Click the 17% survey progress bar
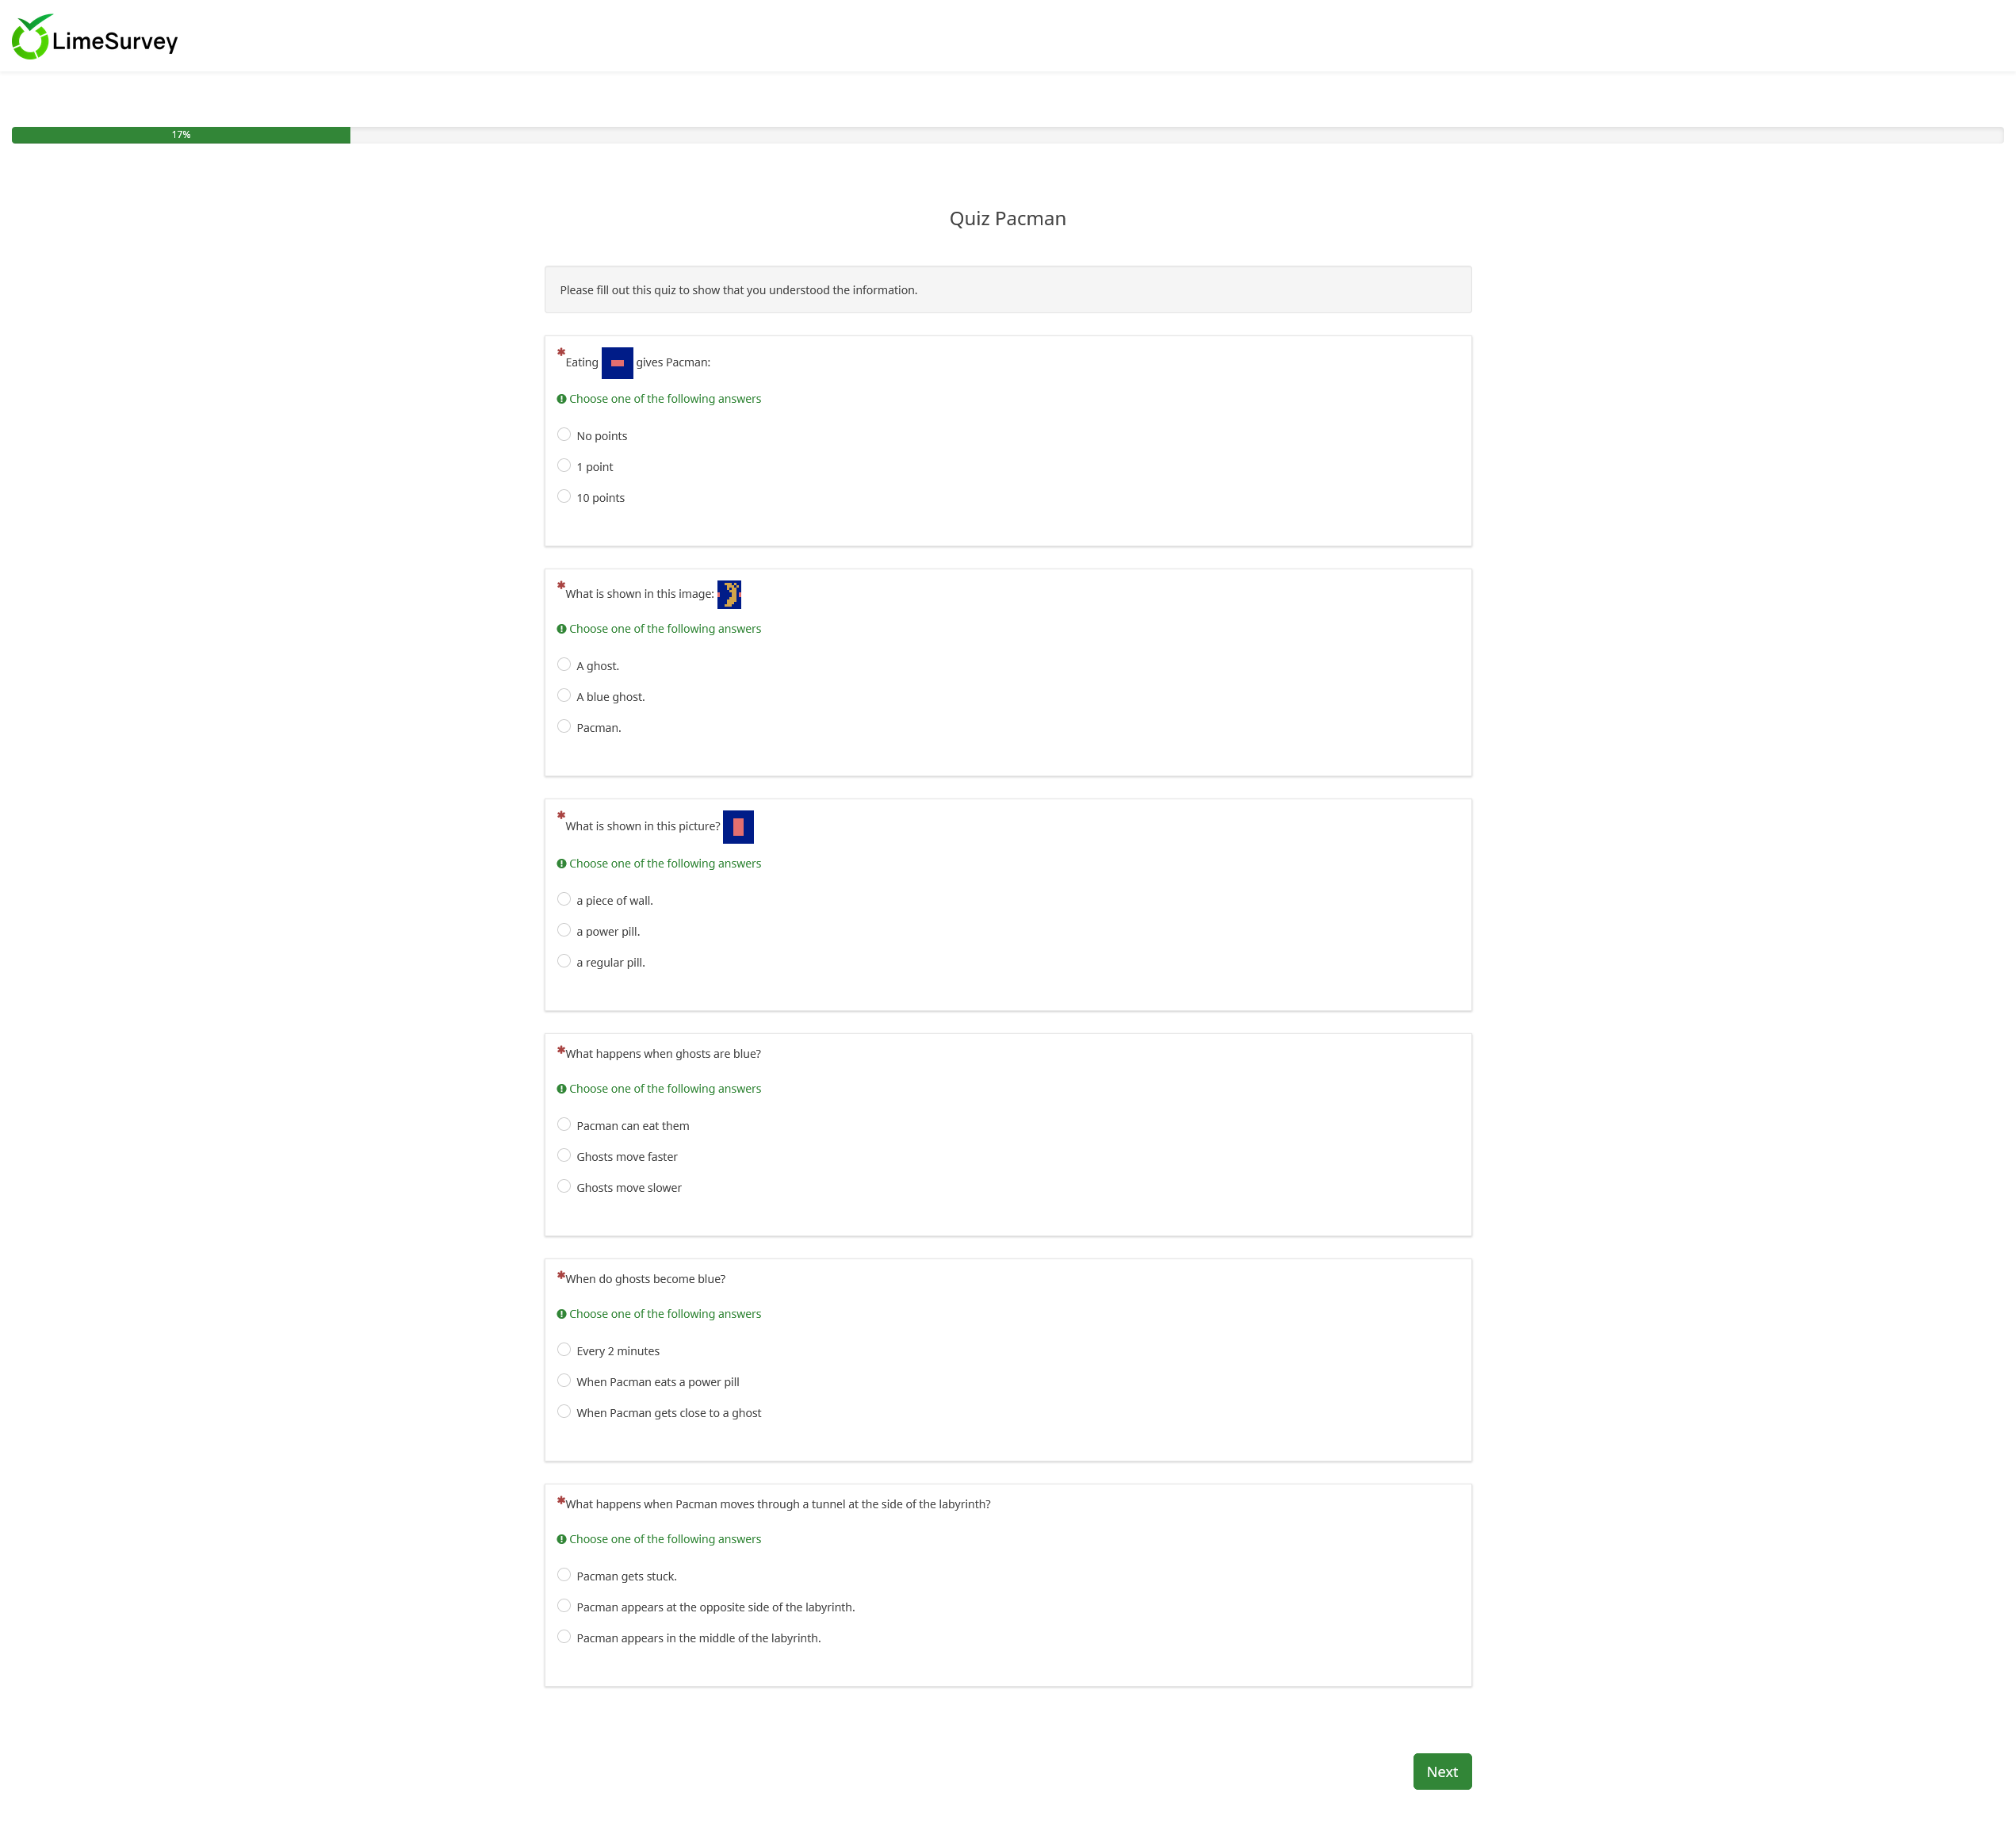The width and height of the screenshot is (2016, 1831). [181, 135]
